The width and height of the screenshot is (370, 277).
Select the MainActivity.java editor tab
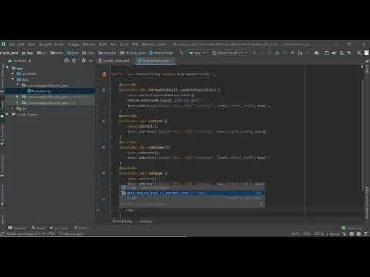155,61
